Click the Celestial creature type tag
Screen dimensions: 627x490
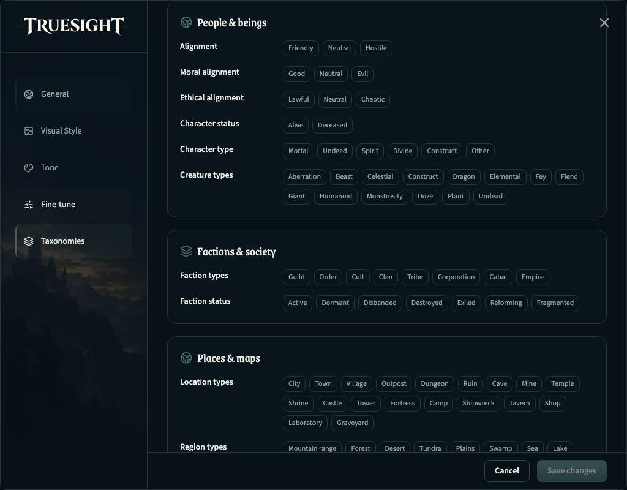click(380, 177)
